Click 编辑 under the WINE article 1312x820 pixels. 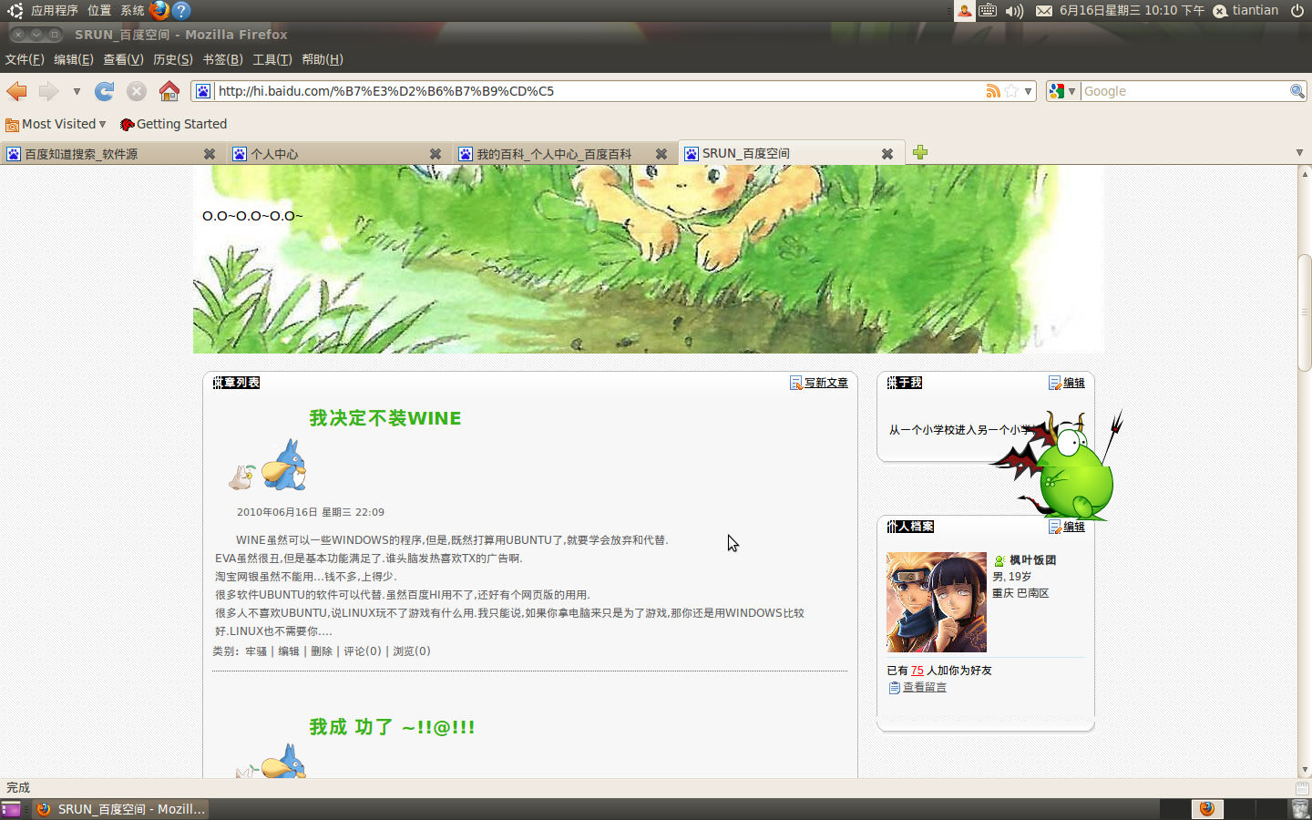click(289, 651)
